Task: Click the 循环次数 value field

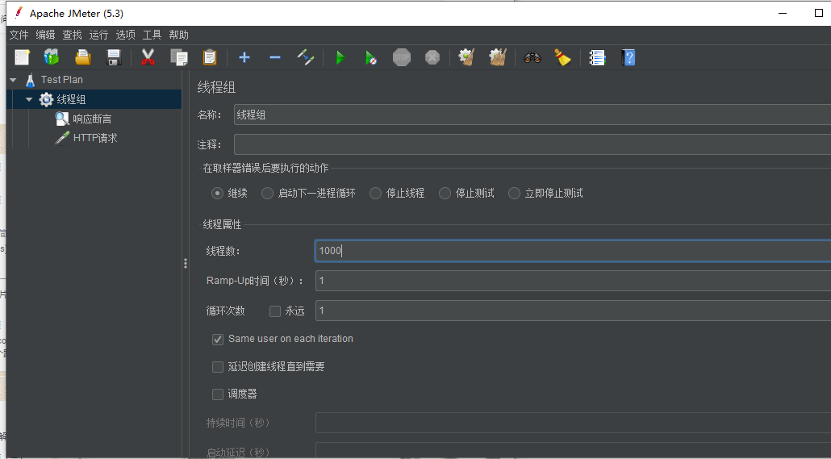Action: point(573,311)
